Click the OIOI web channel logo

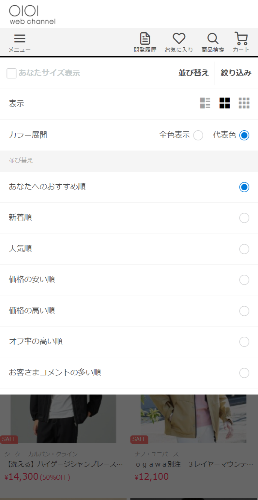(x=32, y=15)
